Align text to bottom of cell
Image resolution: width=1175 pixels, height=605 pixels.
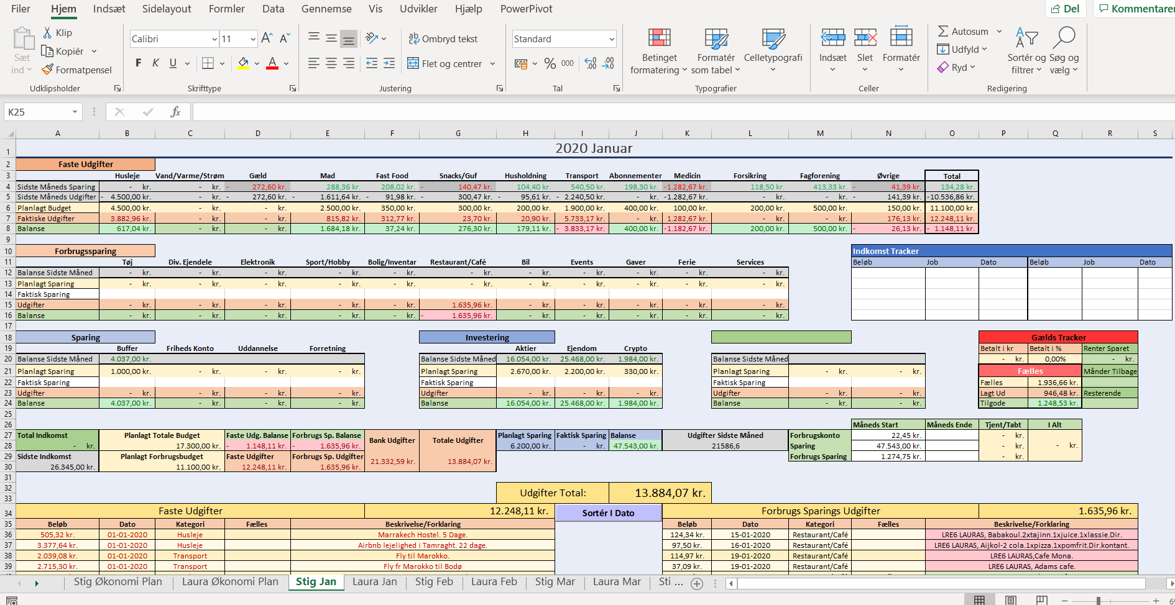click(349, 38)
